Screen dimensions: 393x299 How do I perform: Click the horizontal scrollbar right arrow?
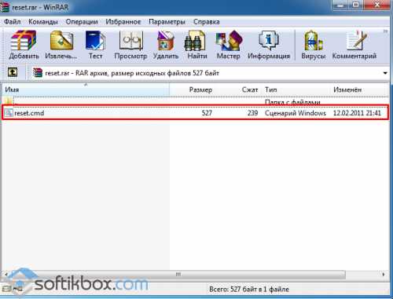(384, 275)
